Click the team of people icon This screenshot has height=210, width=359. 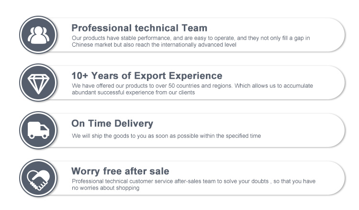click(38, 35)
